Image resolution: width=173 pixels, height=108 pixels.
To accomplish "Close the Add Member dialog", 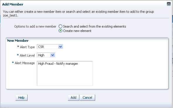I will [169, 4].
